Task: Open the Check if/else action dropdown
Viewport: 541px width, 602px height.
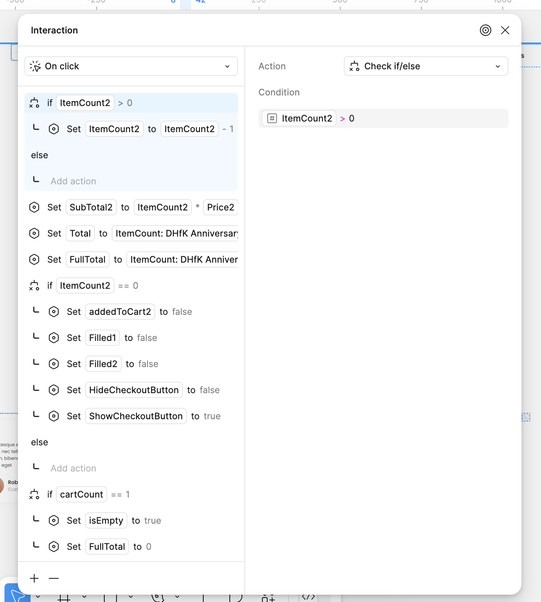Action: 426,66
